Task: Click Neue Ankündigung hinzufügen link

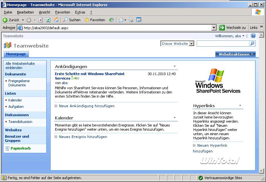Action: [x=87, y=106]
